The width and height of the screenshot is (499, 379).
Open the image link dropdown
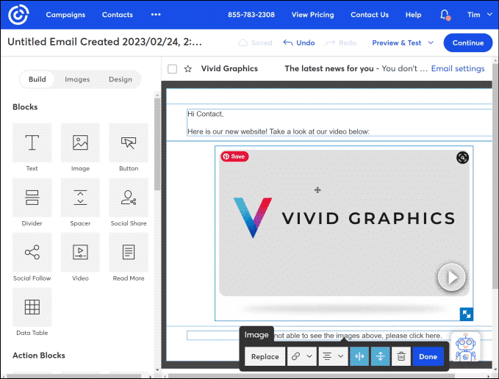coord(302,356)
